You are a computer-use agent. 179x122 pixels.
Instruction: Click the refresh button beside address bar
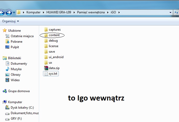[x=177, y=12]
